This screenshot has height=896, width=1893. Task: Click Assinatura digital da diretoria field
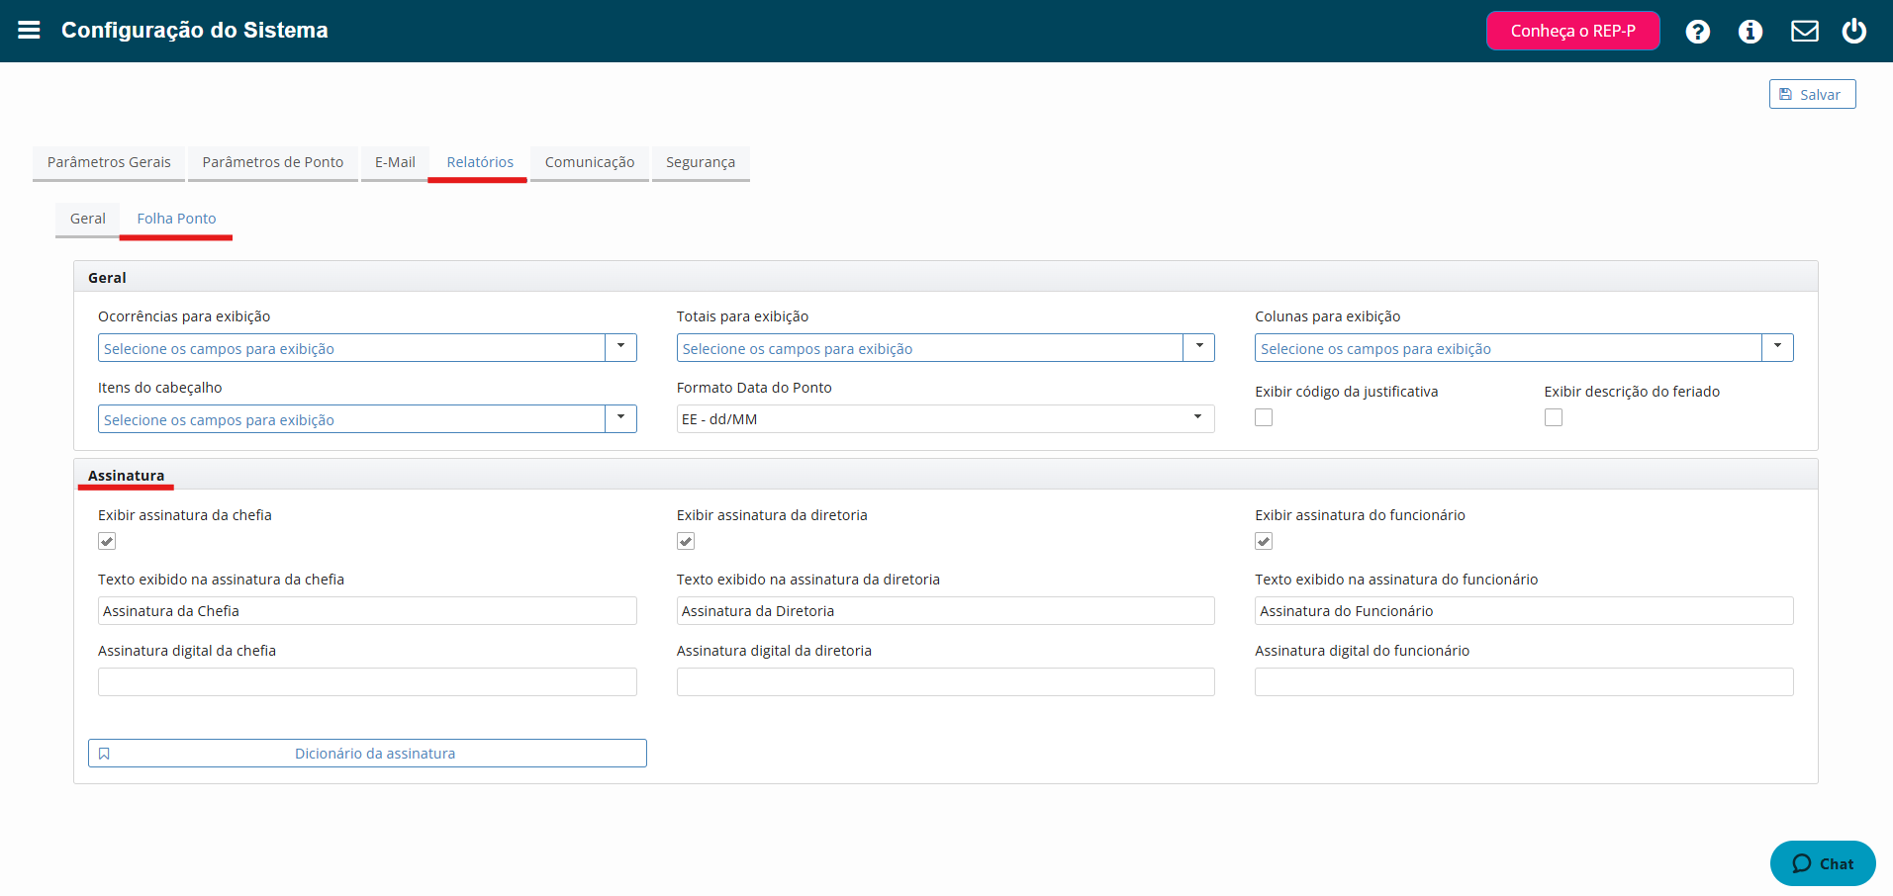(x=945, y=681)
